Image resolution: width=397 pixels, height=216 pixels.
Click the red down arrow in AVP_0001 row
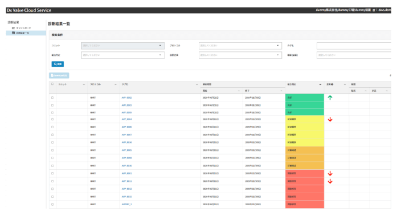tap(330, 173)
